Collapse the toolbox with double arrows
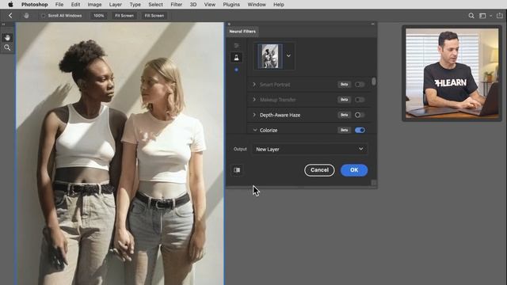Screen dimensions: 507x285 pos(3,25)
